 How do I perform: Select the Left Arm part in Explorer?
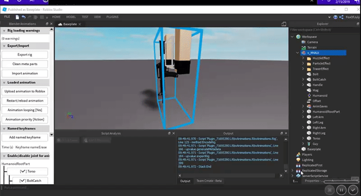click(318, 117)
